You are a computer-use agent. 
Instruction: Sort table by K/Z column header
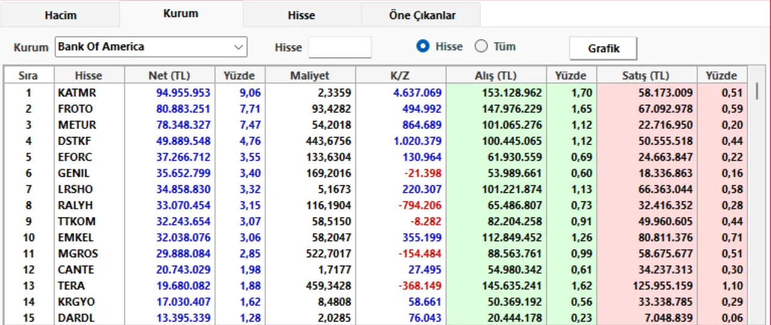tap(400, 75)
